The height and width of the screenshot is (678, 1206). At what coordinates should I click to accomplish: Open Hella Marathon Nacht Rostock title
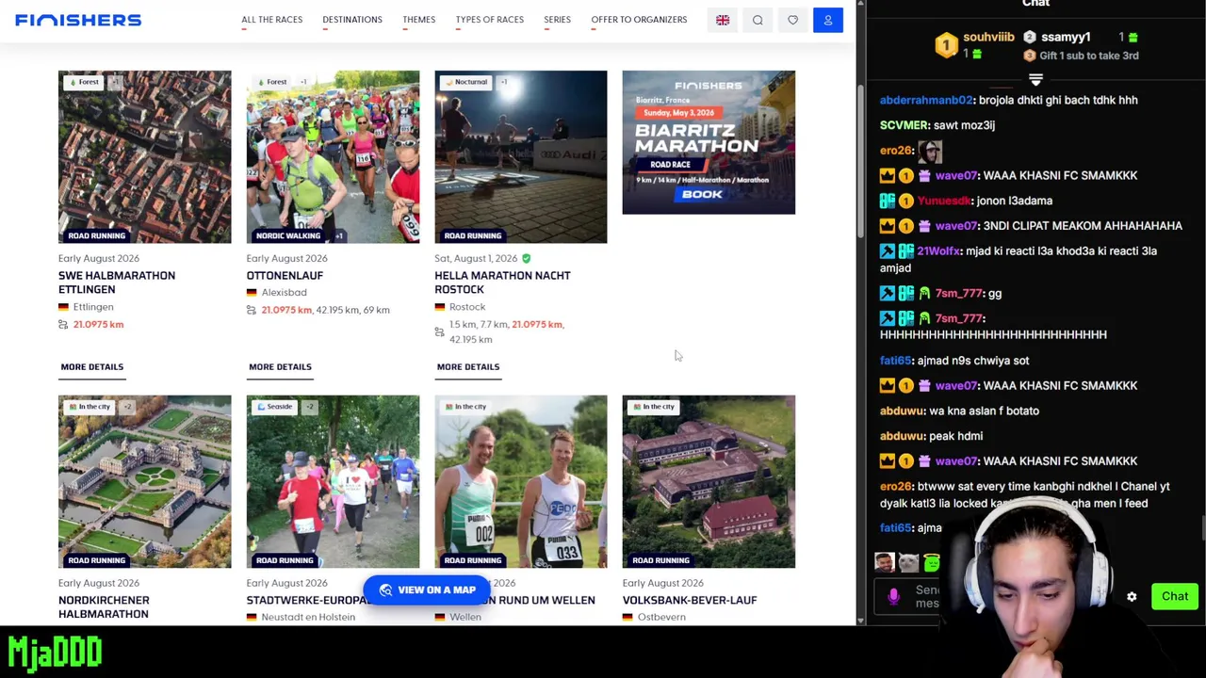pos(502,282)
